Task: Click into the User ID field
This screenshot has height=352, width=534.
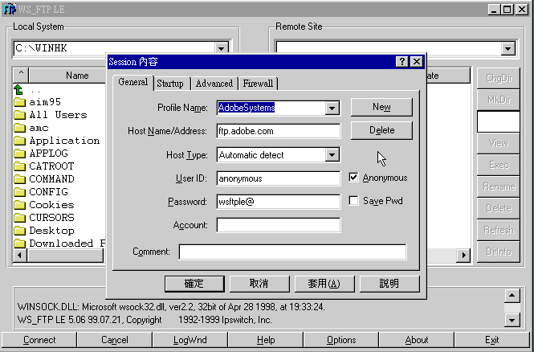Action: click(x=278, y=178)
